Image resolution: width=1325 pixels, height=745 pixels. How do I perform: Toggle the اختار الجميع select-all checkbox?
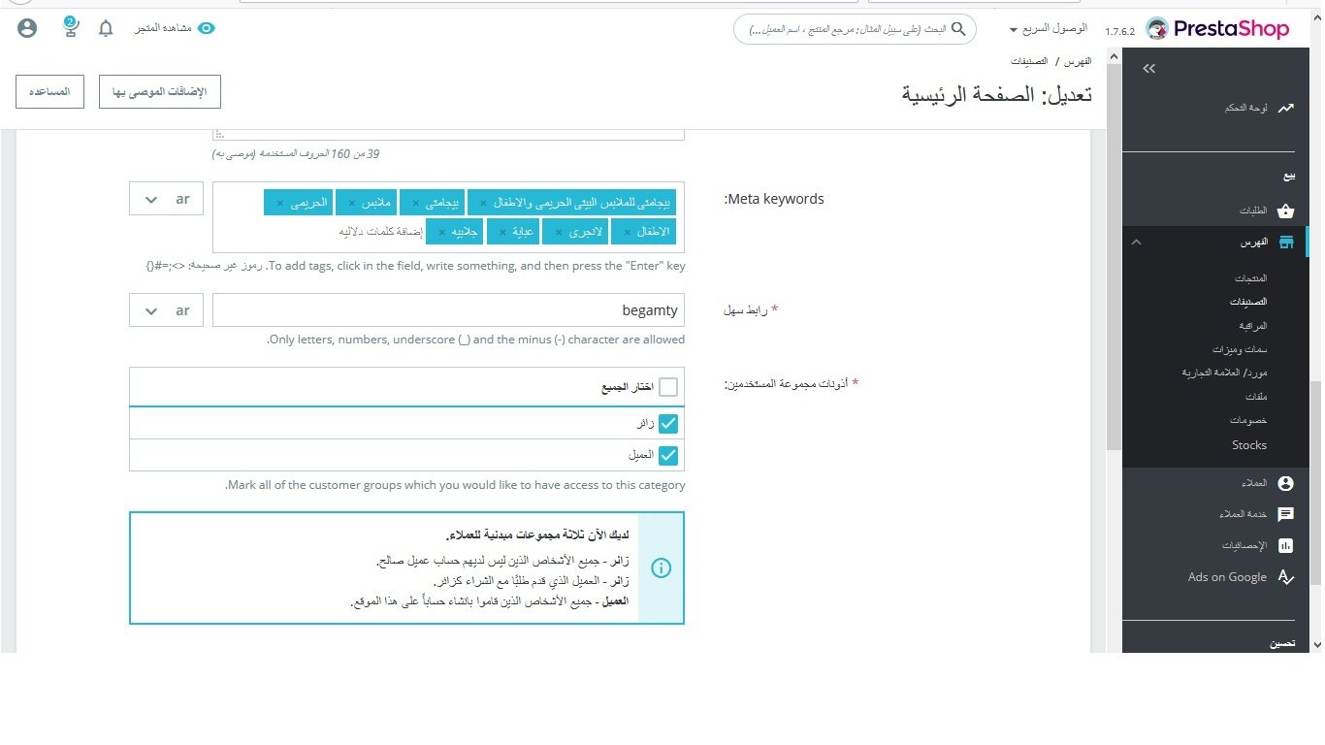point(667,387)
